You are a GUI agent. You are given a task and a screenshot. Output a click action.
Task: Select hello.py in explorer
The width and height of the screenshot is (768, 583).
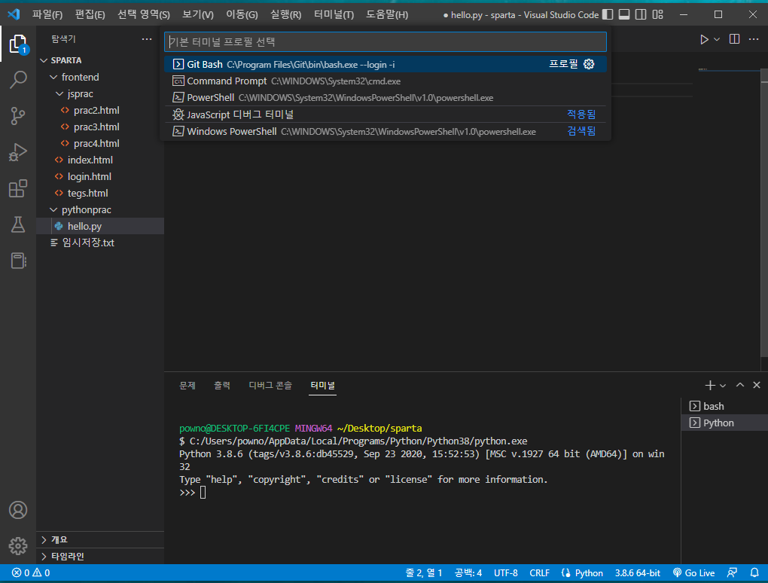tap(100, 226)
